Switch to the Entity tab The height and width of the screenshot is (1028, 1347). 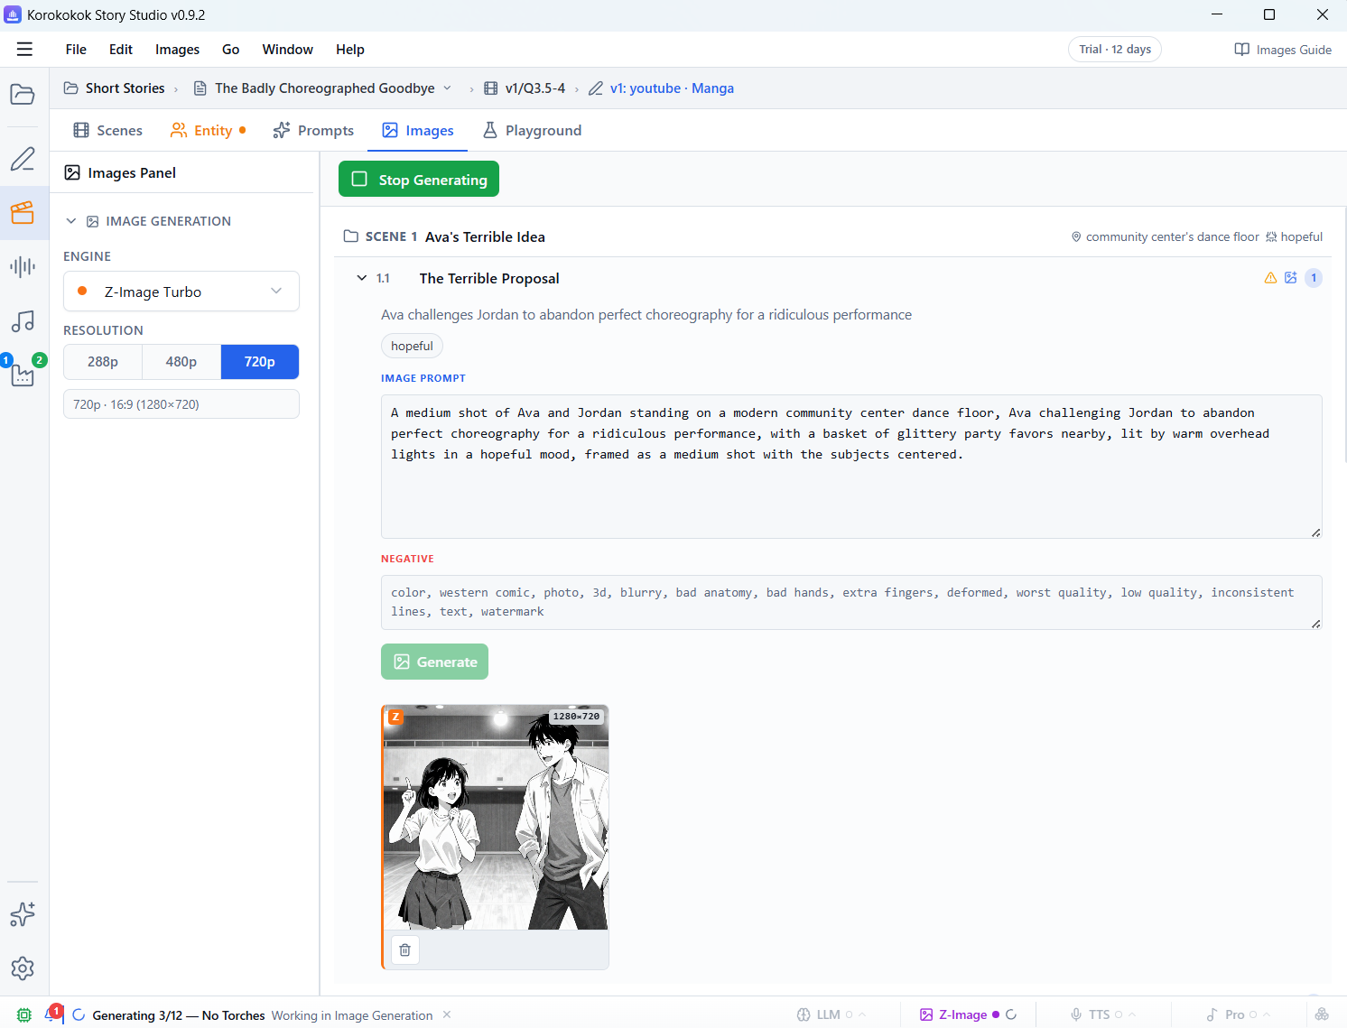[x=208, y=131]
